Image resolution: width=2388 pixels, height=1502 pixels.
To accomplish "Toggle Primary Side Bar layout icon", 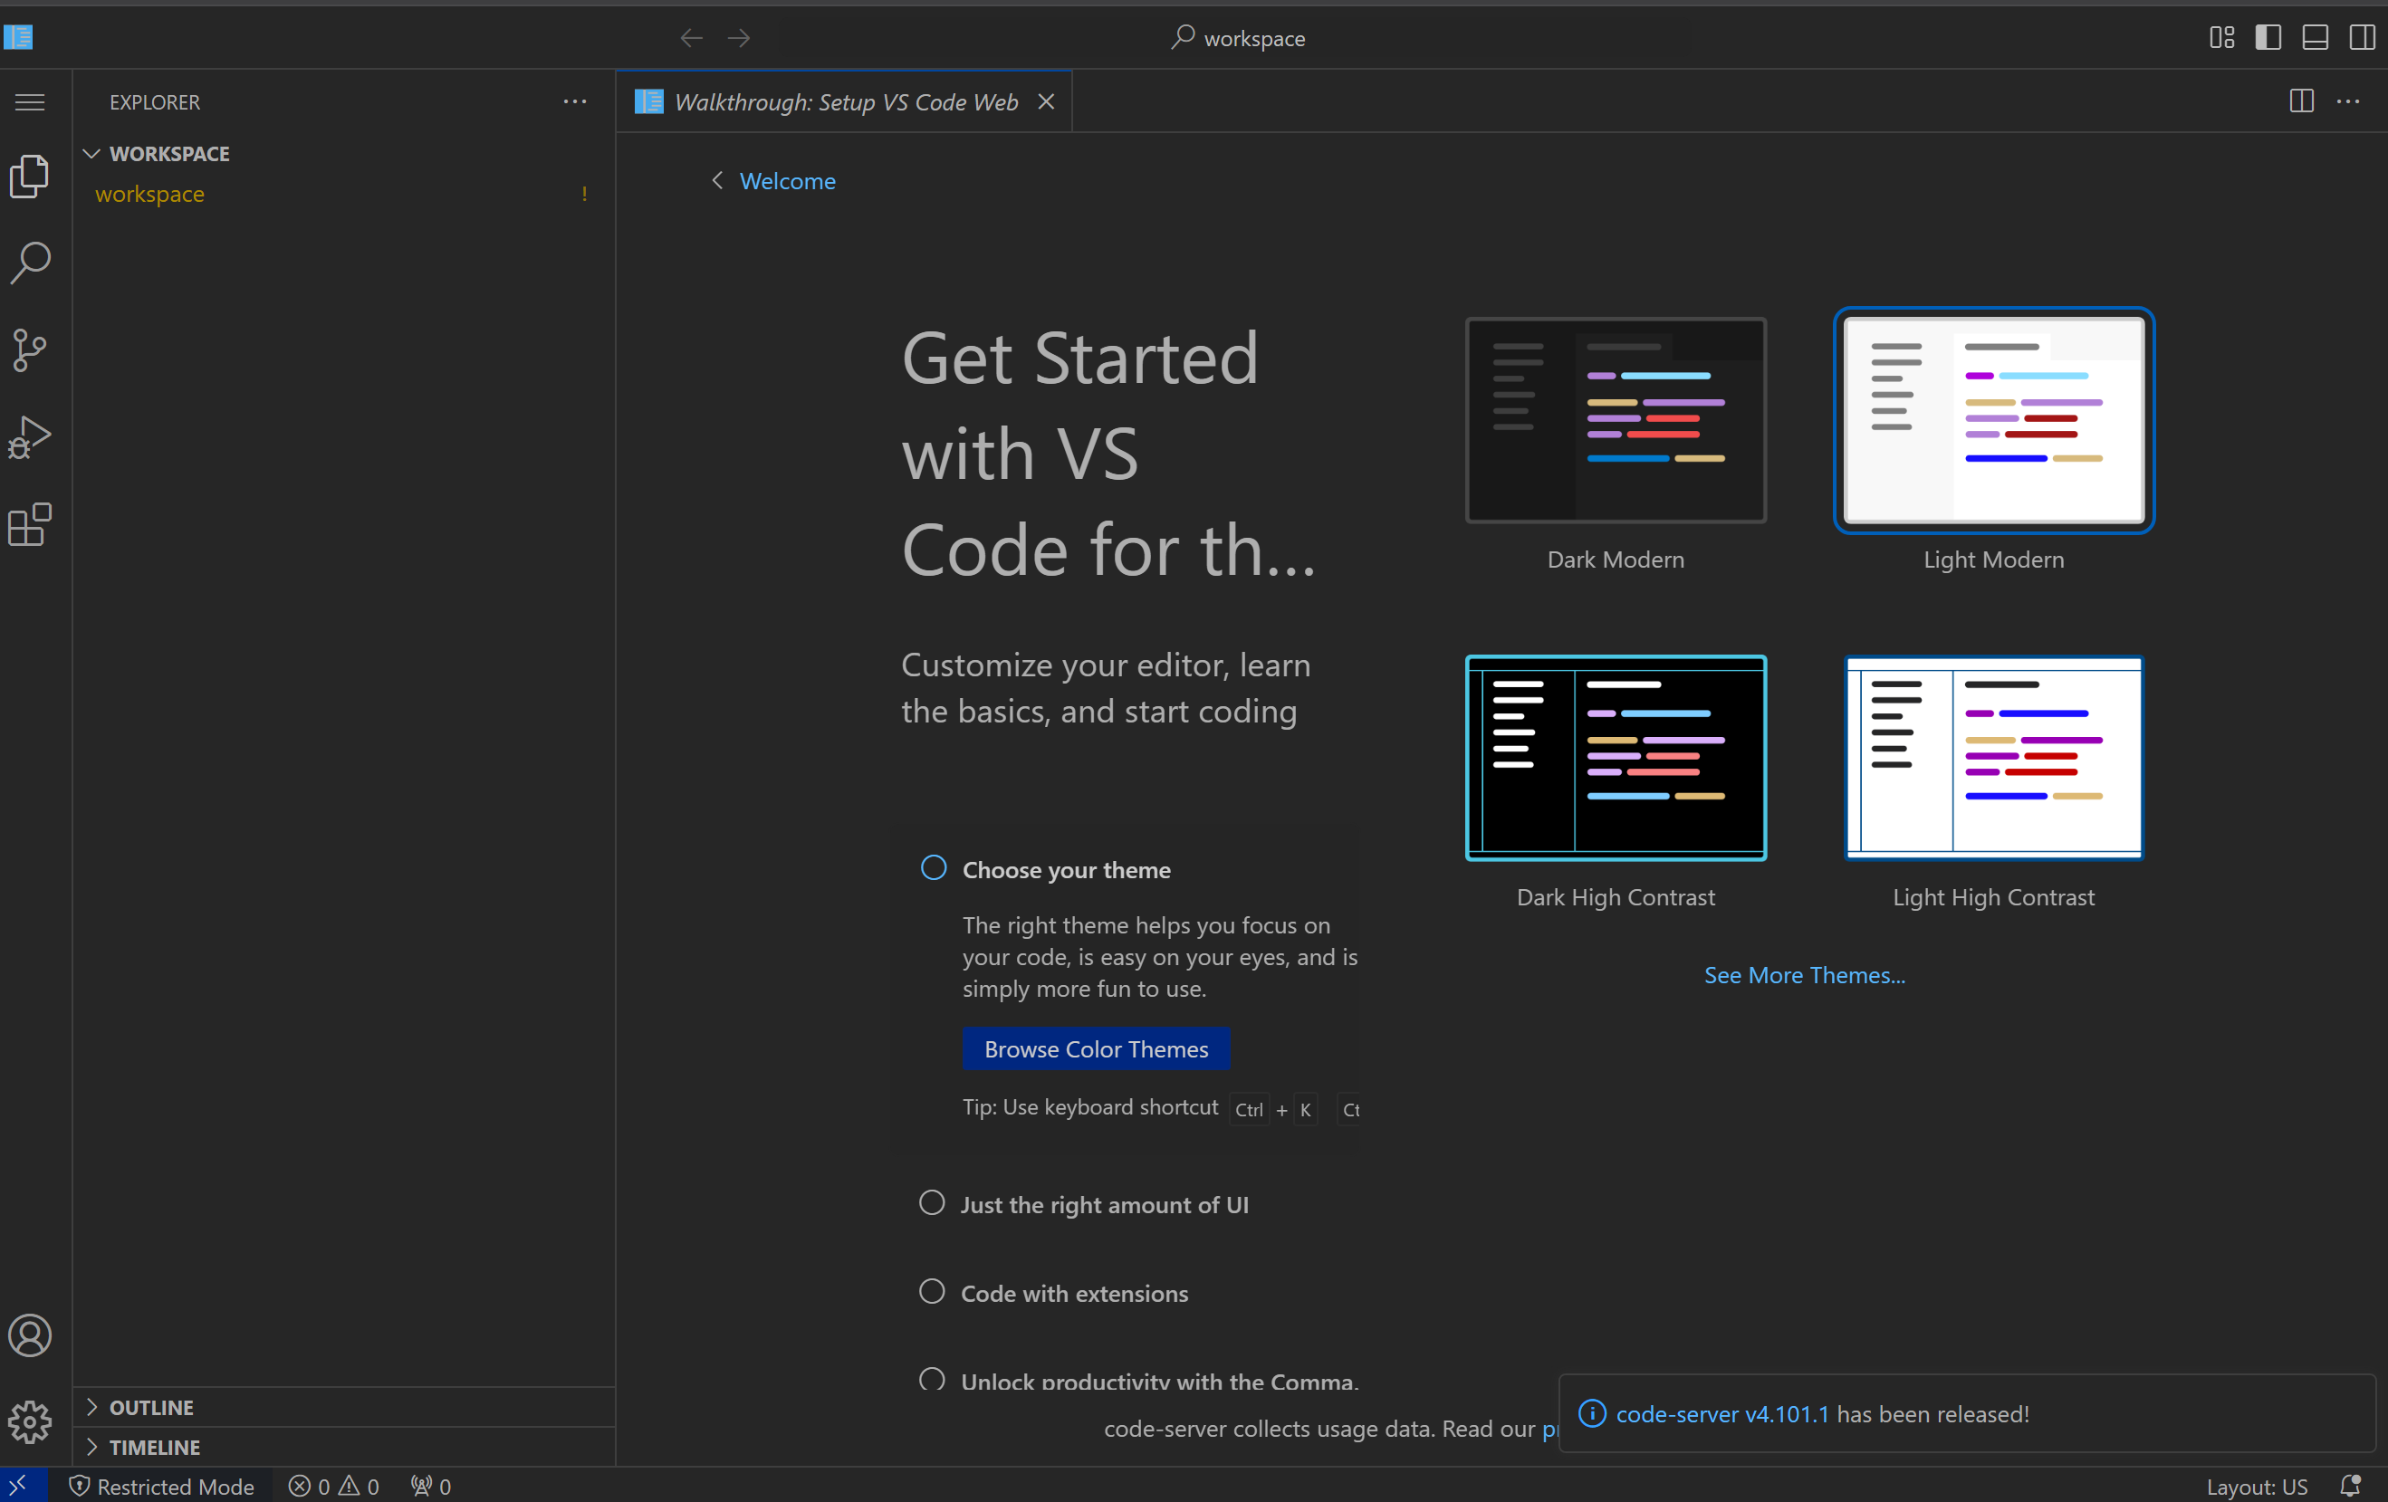I will tap(2268, 38).
